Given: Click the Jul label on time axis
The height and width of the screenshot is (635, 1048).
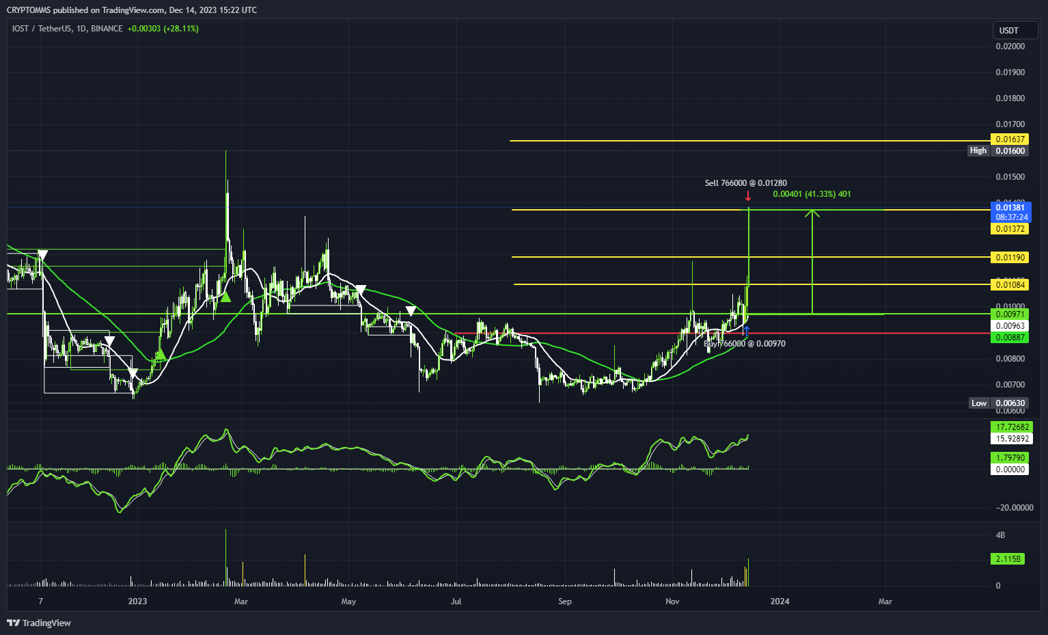Looking at the screenshot, I should point(456,602).
